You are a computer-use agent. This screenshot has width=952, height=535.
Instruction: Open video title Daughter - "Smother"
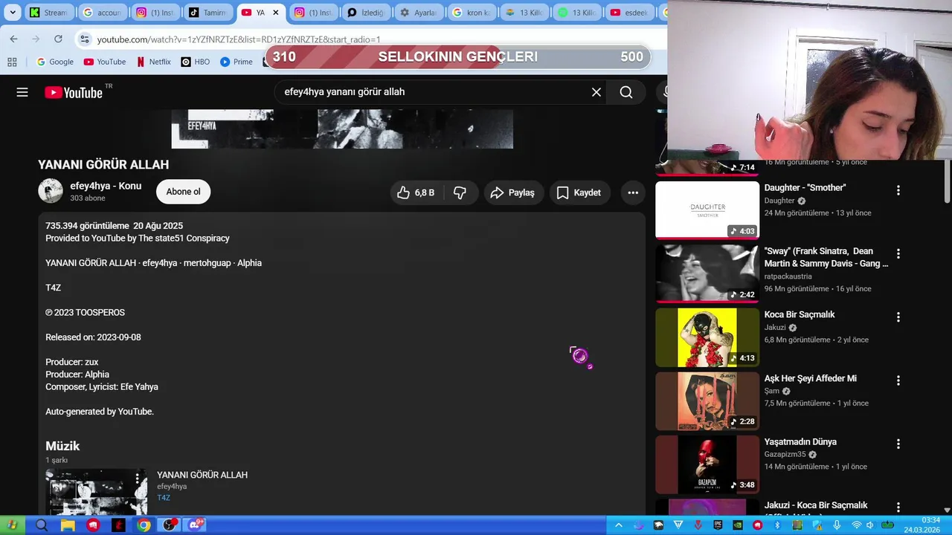tap(805, 188)
